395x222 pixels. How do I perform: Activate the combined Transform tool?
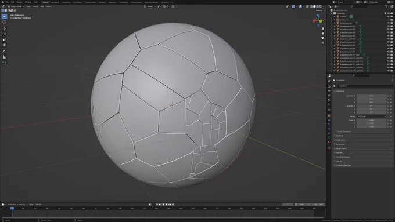tap(4, 45)
